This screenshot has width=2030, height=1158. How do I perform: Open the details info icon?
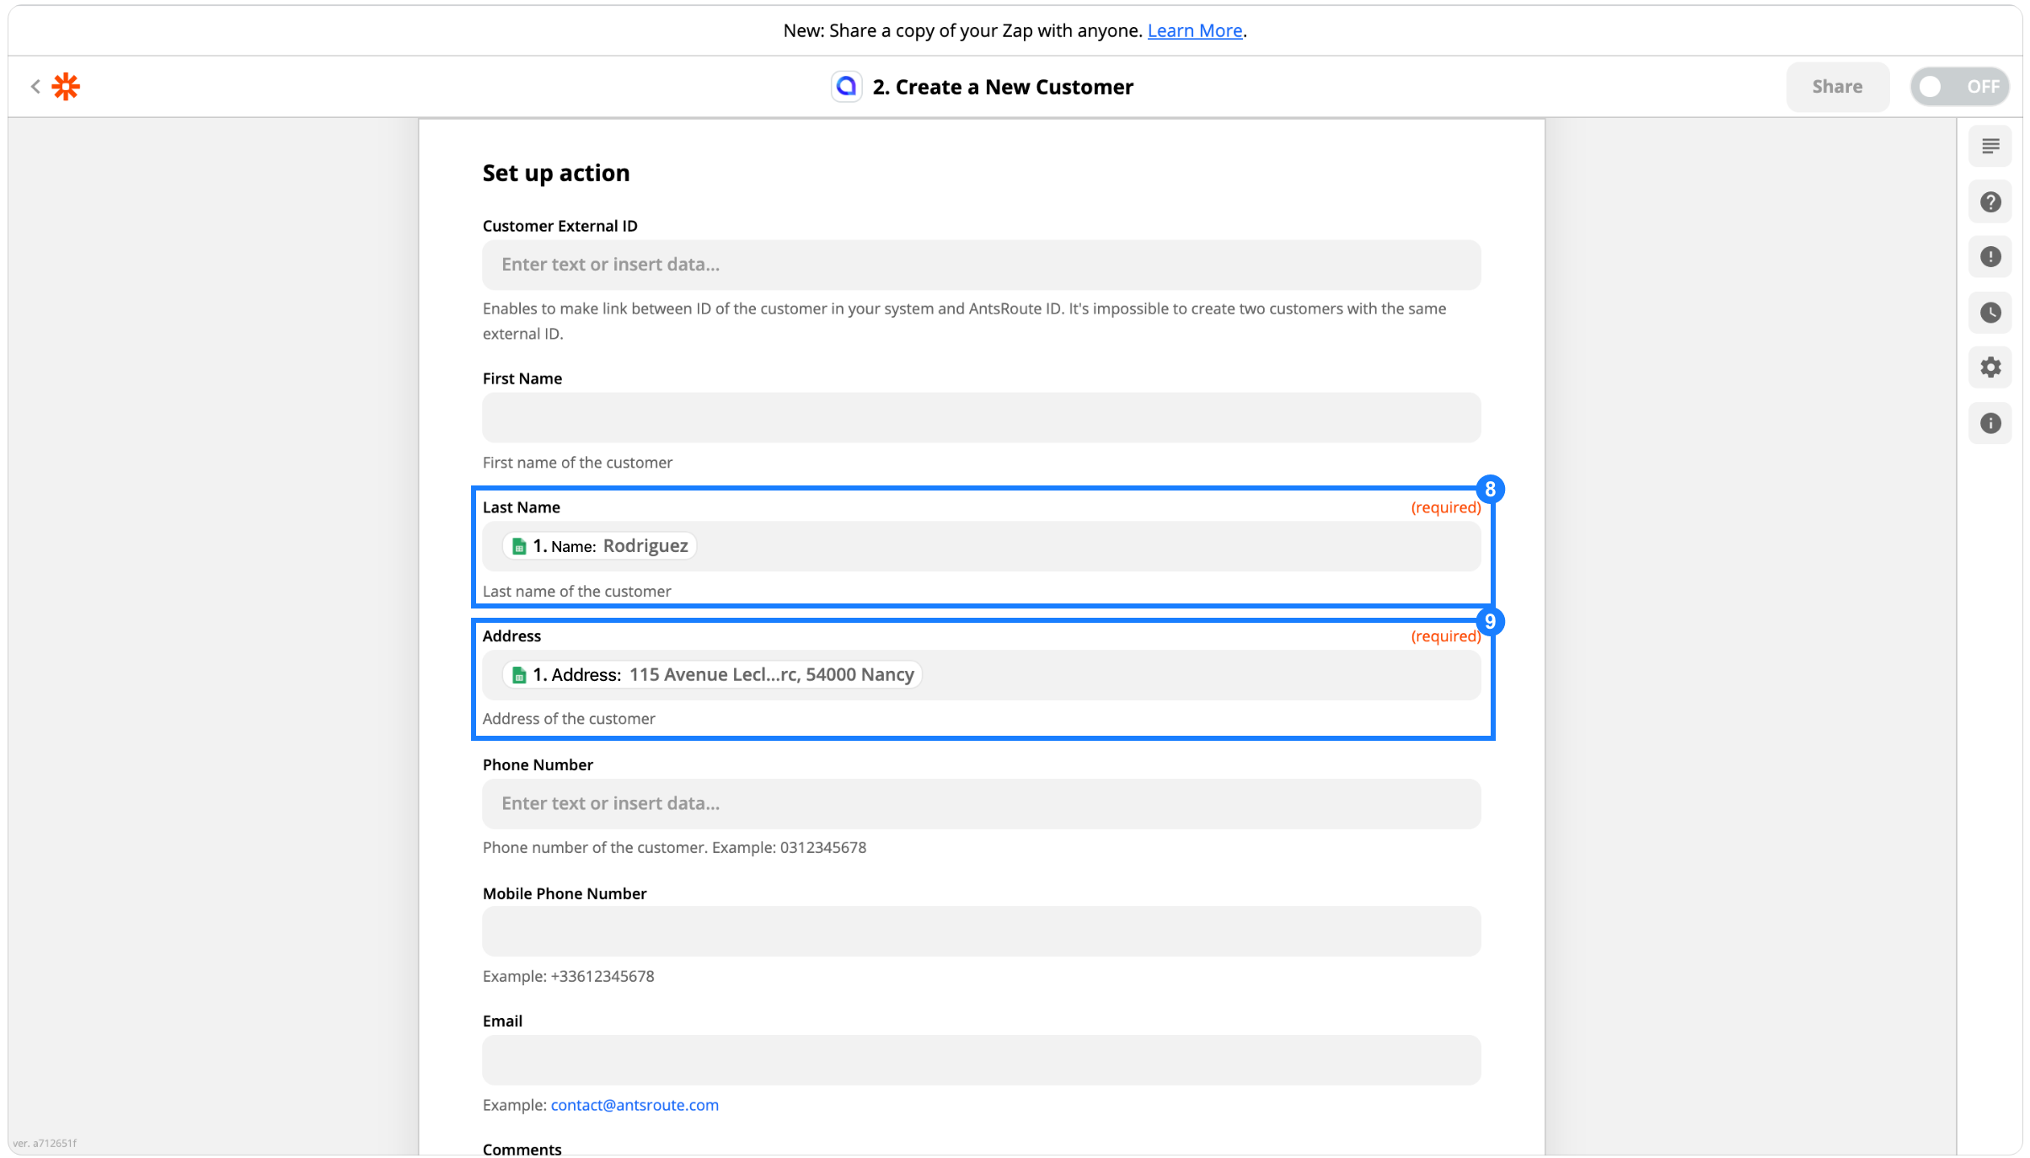1990,423
